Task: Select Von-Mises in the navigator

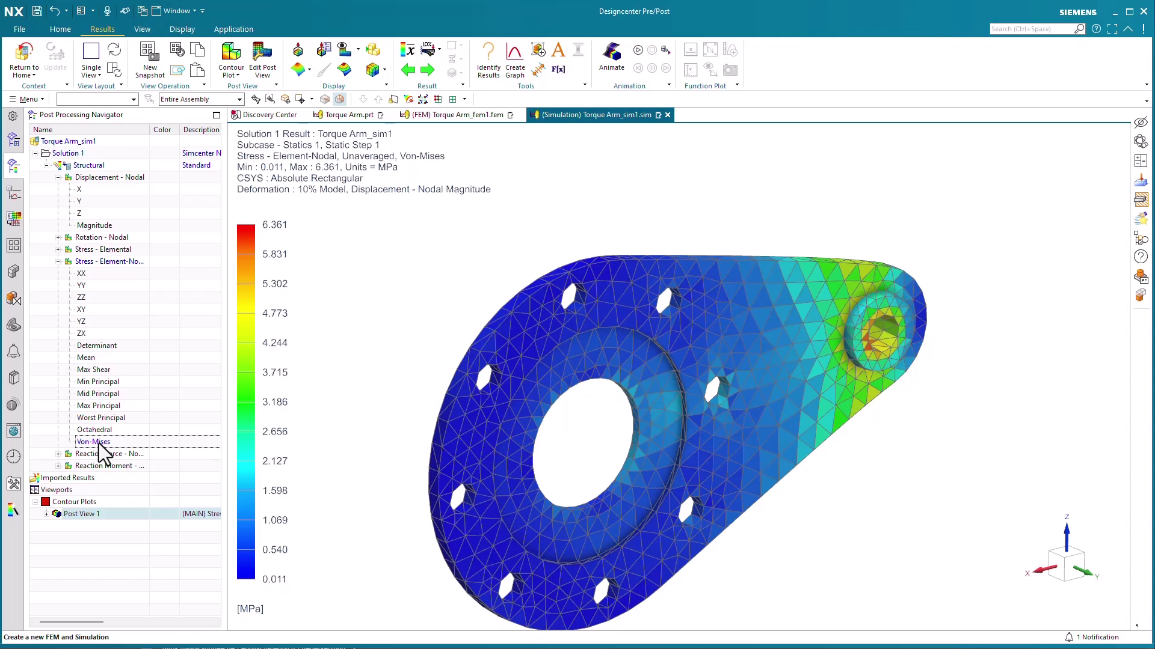Action: coord(93,441)
